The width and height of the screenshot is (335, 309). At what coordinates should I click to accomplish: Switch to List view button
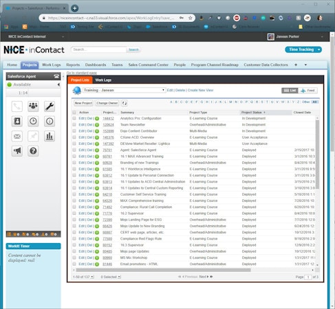coord(290,91)
